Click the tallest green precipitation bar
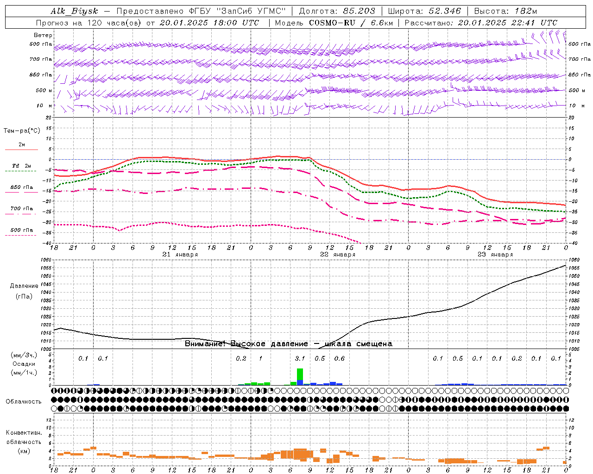This screenshot has width=593, height=474. (300, 374)
